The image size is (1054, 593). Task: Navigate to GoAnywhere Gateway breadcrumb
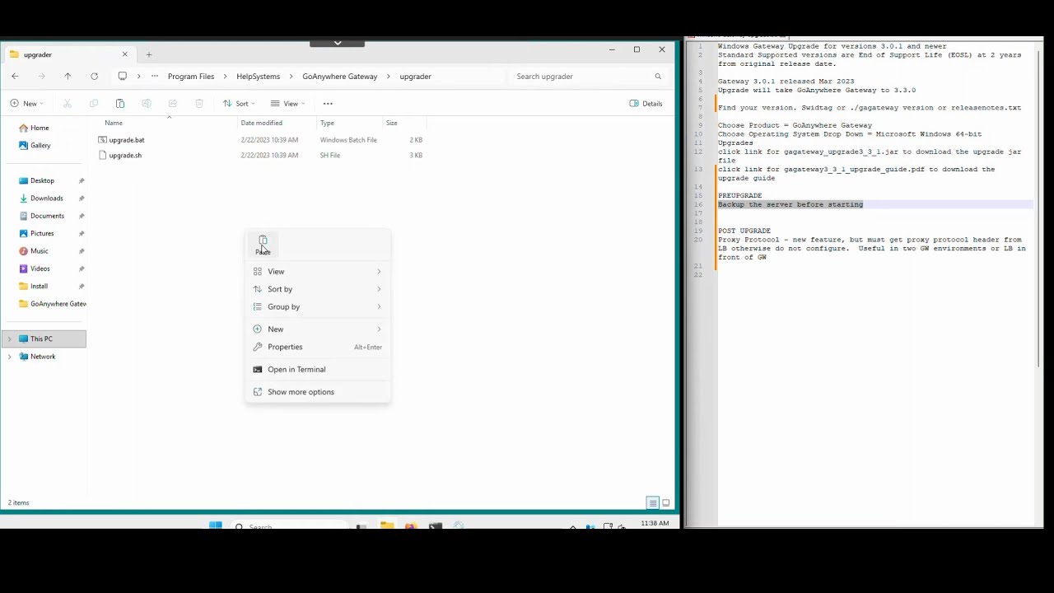339,77
